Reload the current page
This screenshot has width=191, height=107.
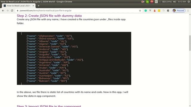[x=12, y=11]
